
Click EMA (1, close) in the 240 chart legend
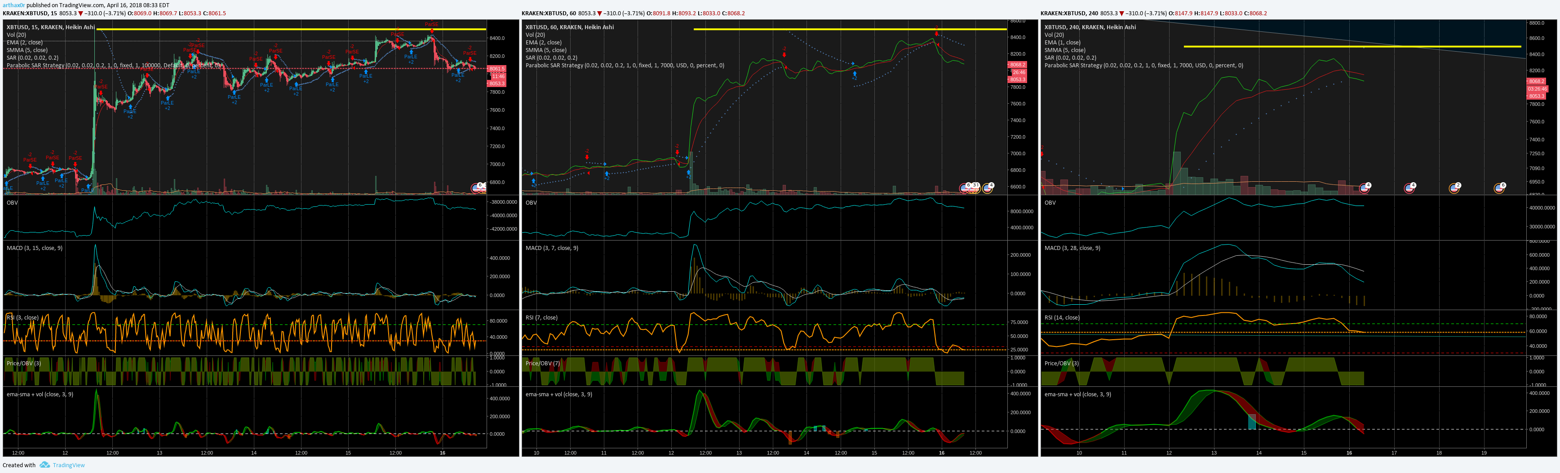(x=1063, y=42)
